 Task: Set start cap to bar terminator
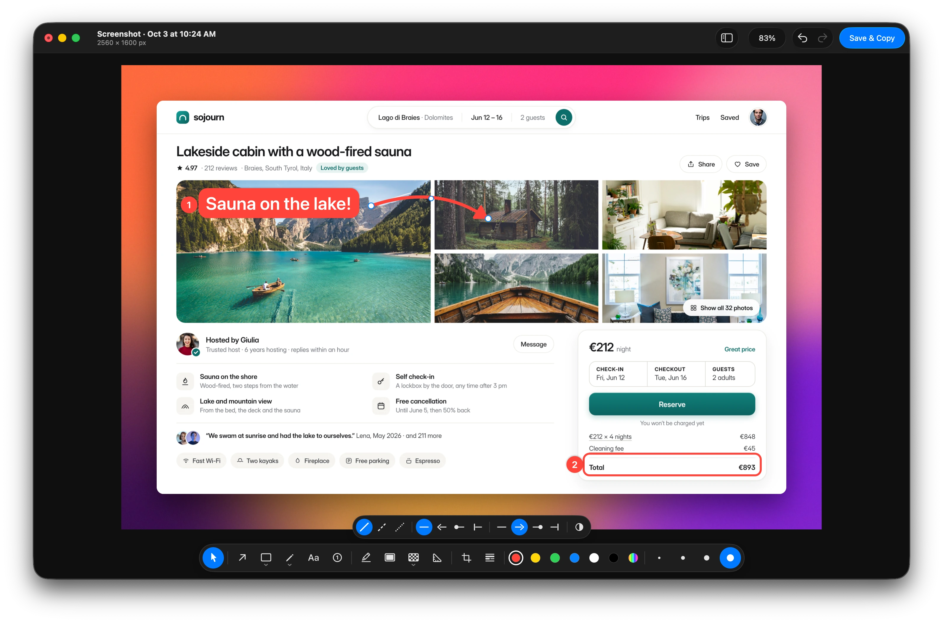coord(477,527)
